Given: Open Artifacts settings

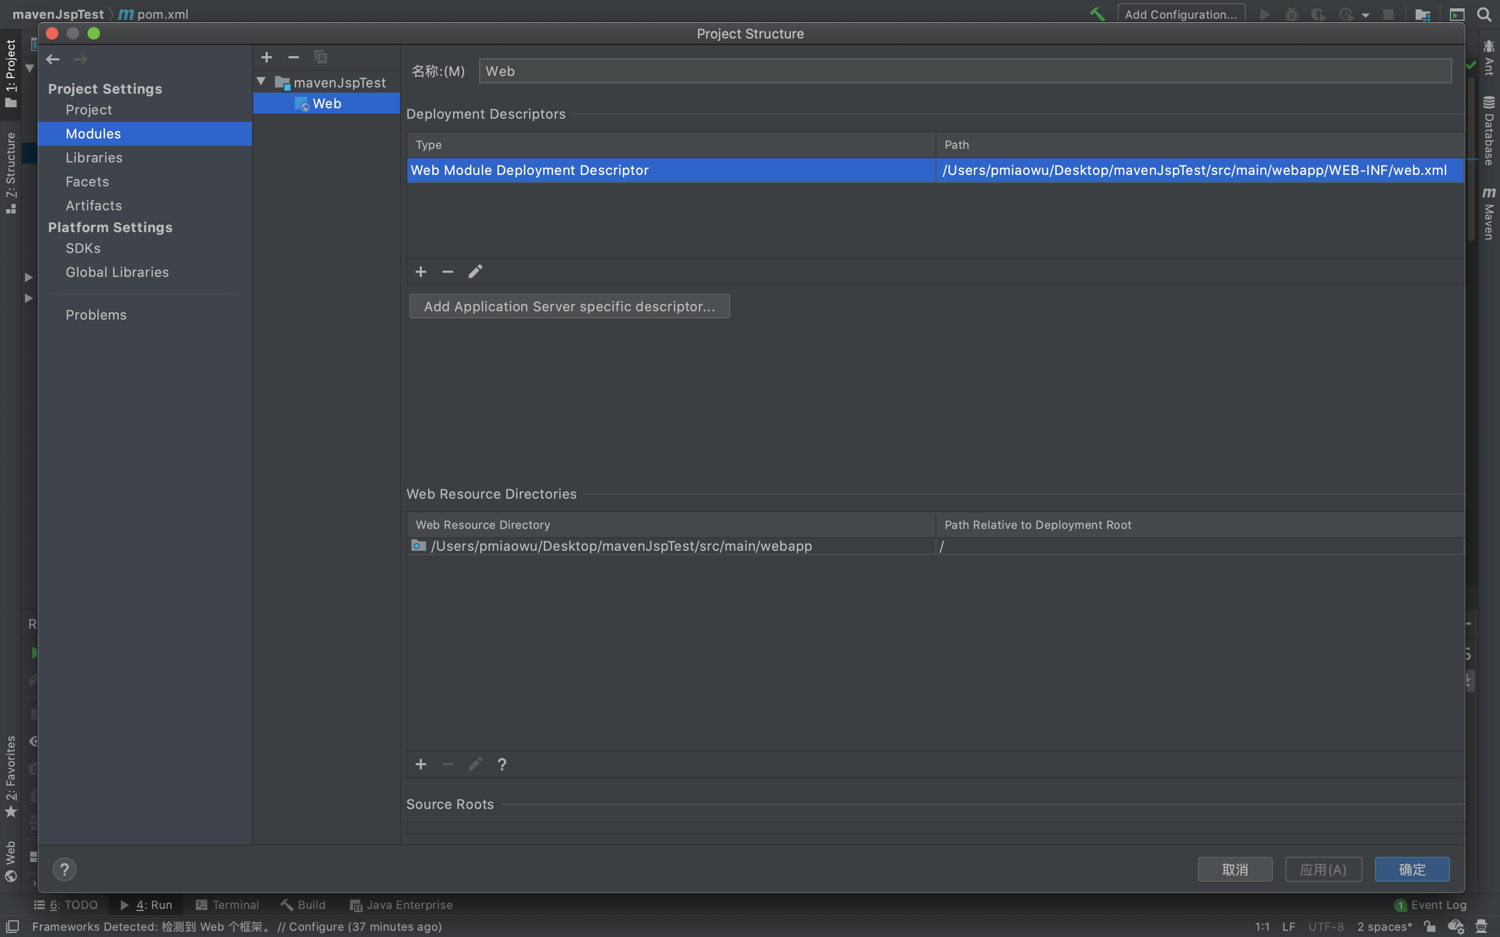Looking at the screenshot, I should pyautogui.click(x=94, y=206).
